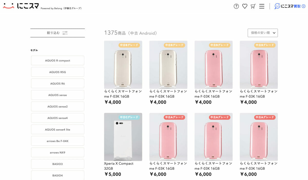
Task: Filter by AQUOS sense2 model
Action: 57,107
